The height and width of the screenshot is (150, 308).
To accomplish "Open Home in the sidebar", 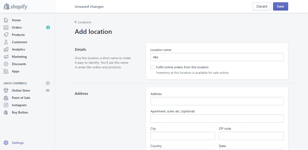I will pos(16,20).
